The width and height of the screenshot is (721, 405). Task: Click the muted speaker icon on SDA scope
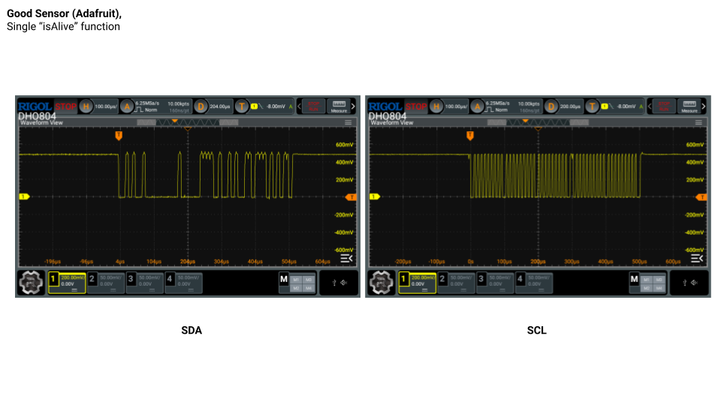click(344, 283)
